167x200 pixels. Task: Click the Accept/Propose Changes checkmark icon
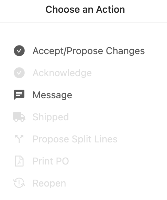click(x=19, y=51)
